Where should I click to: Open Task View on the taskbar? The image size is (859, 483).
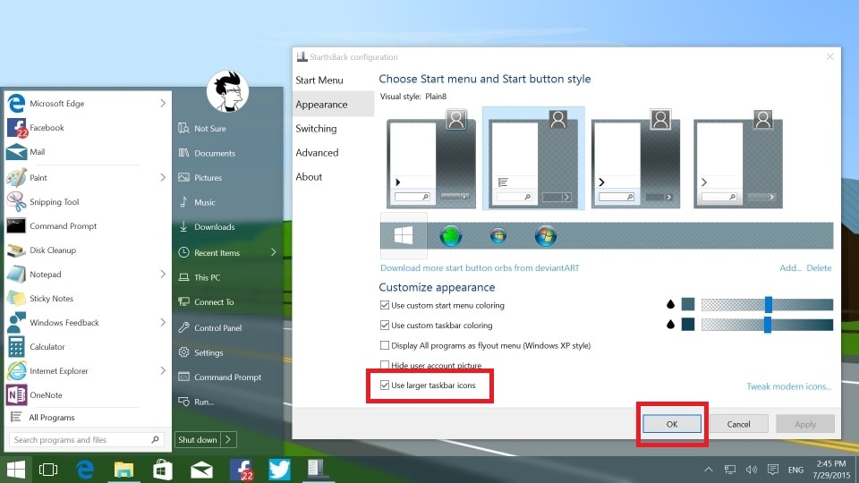click(48, 470)
